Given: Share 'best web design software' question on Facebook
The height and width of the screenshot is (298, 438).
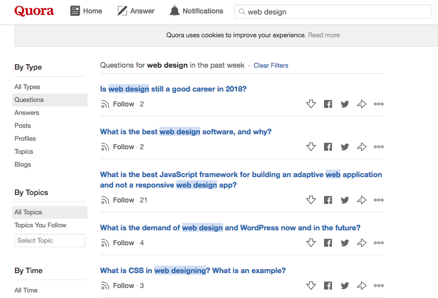Looking at the screenshot, I should coord(328,147).
